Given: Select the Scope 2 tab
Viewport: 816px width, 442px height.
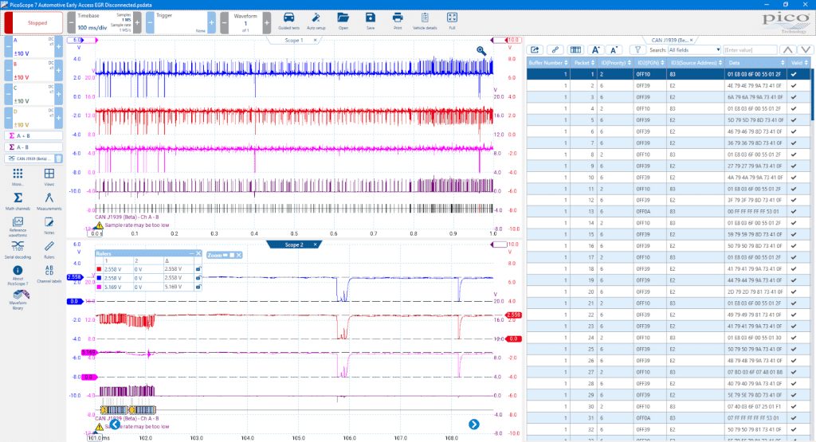Looking at the screenshot, I should pos(294,244).
